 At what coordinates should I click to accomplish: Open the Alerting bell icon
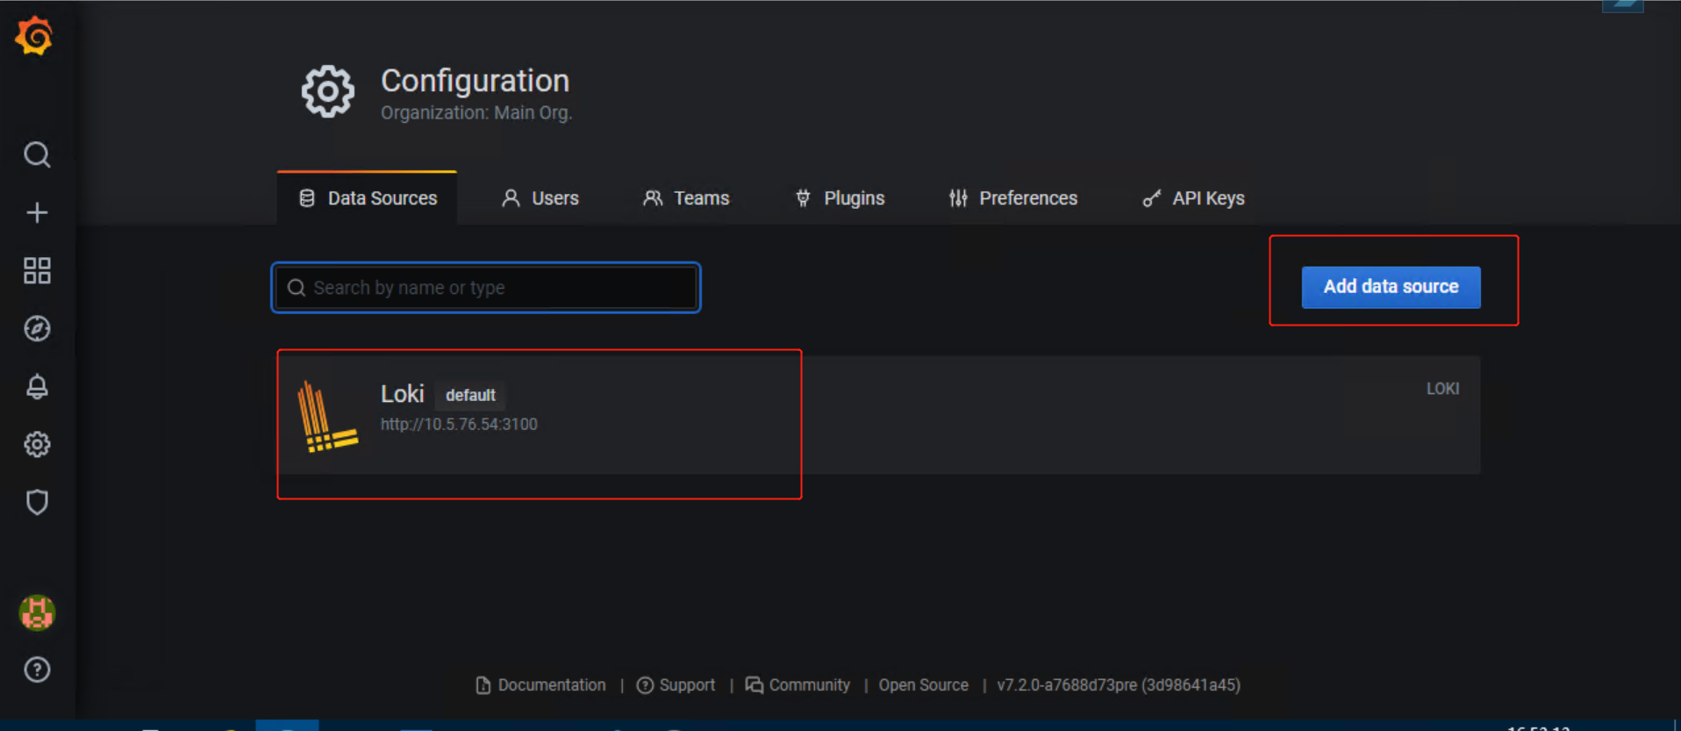coord(37,386)
